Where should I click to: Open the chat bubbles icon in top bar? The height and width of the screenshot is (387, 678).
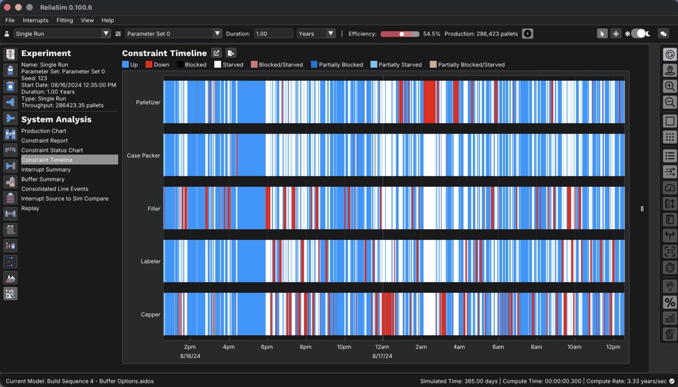(664, 34)
